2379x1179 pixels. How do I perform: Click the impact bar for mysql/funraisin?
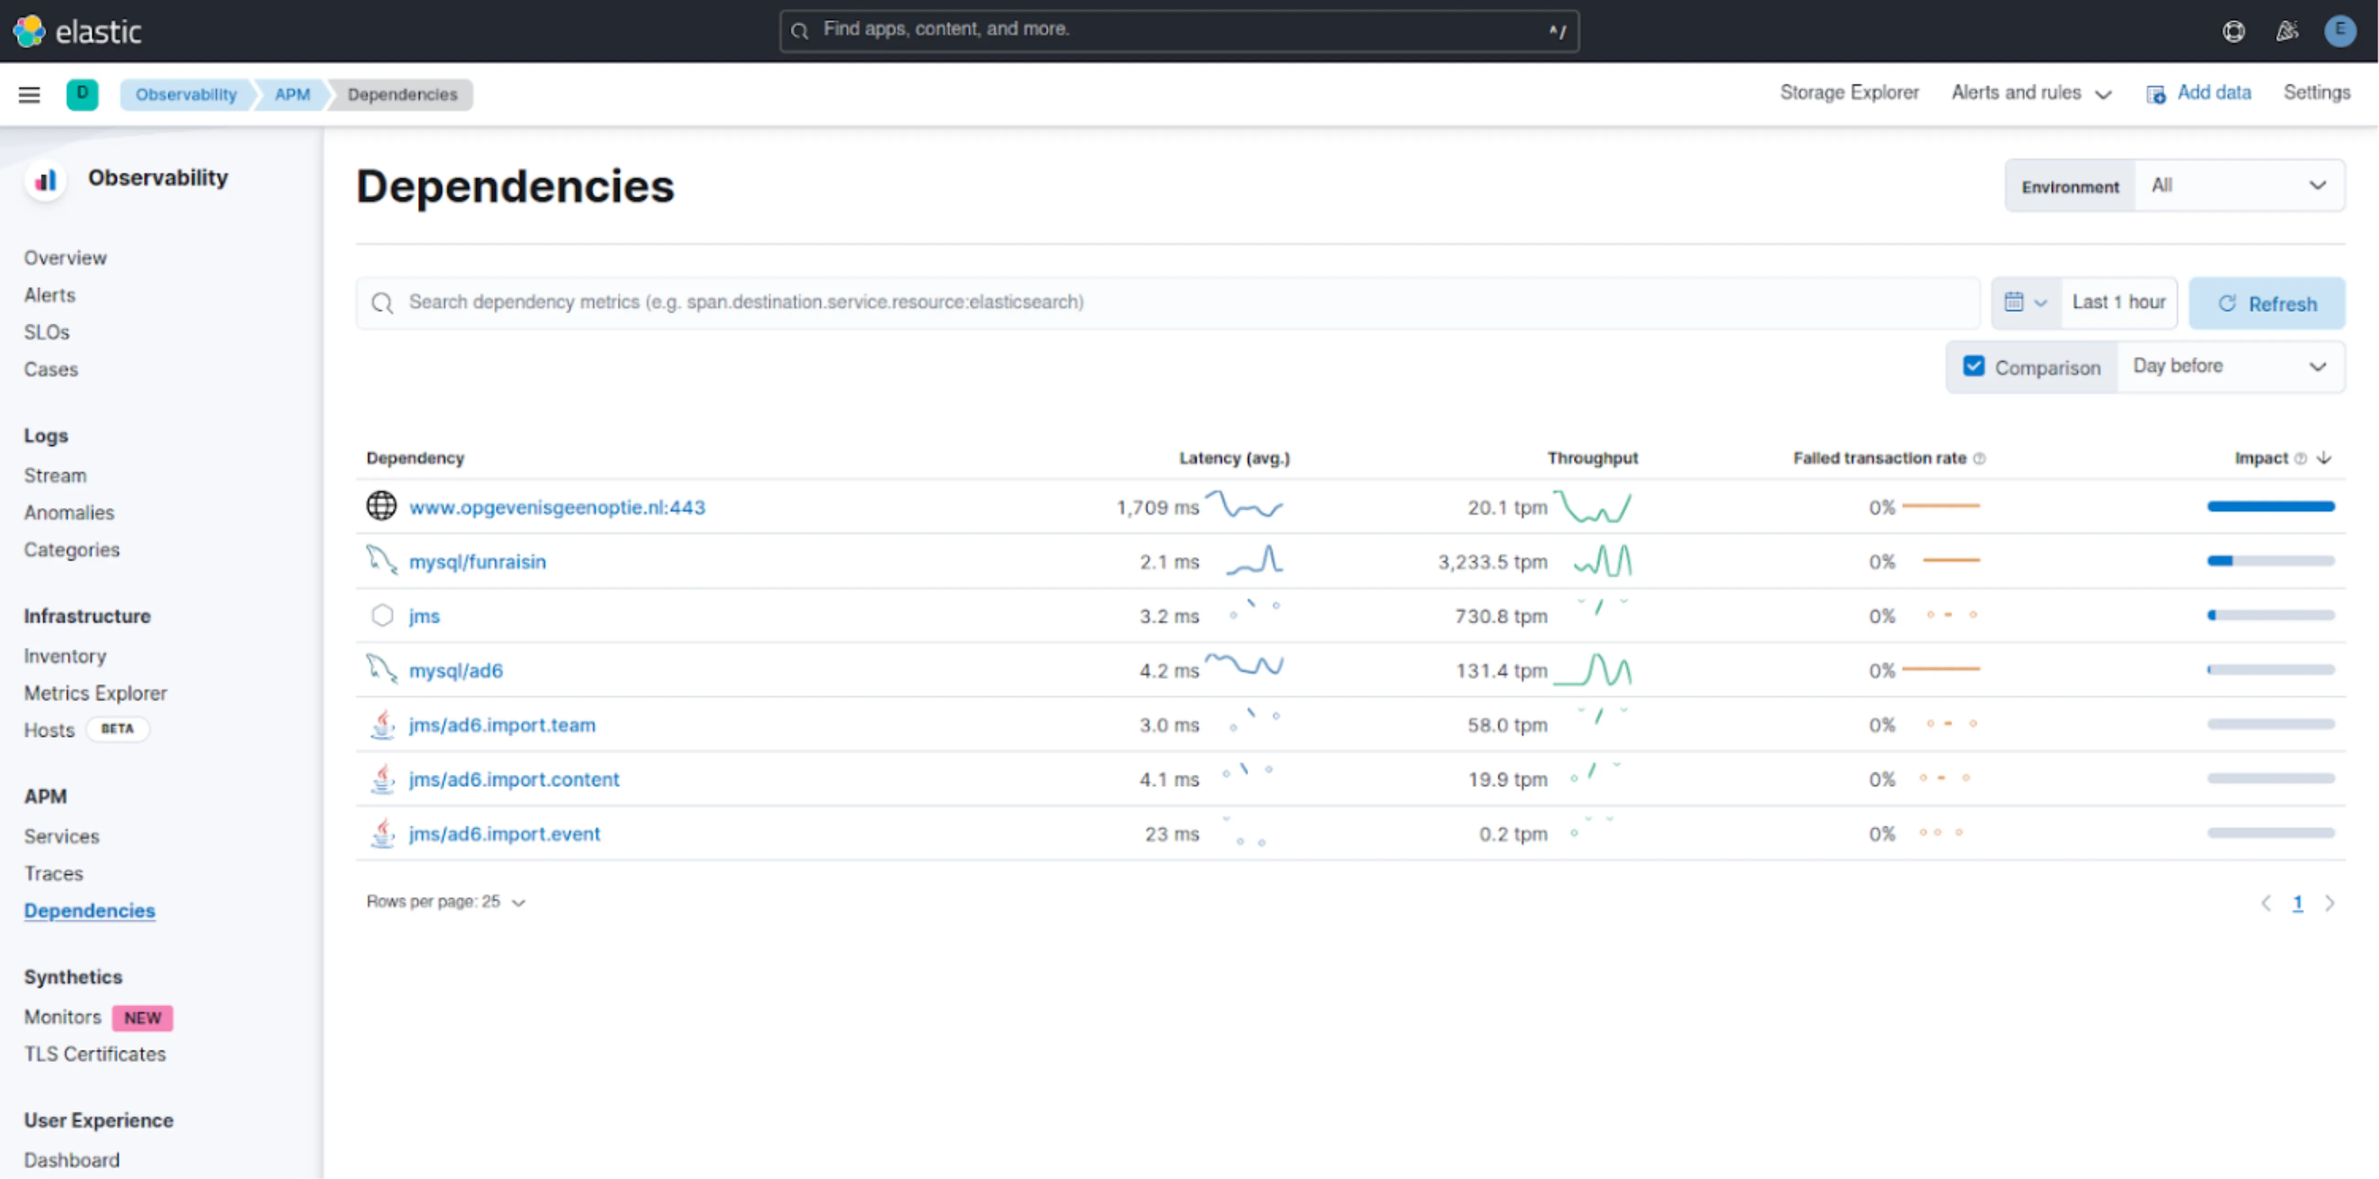(2270, 560)
